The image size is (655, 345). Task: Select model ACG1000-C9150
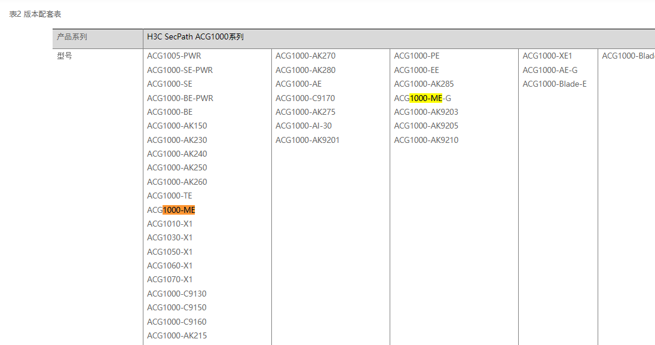[177, 307]
